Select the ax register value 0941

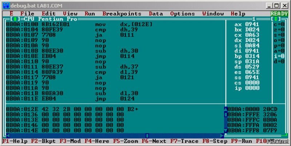(252, 24)
